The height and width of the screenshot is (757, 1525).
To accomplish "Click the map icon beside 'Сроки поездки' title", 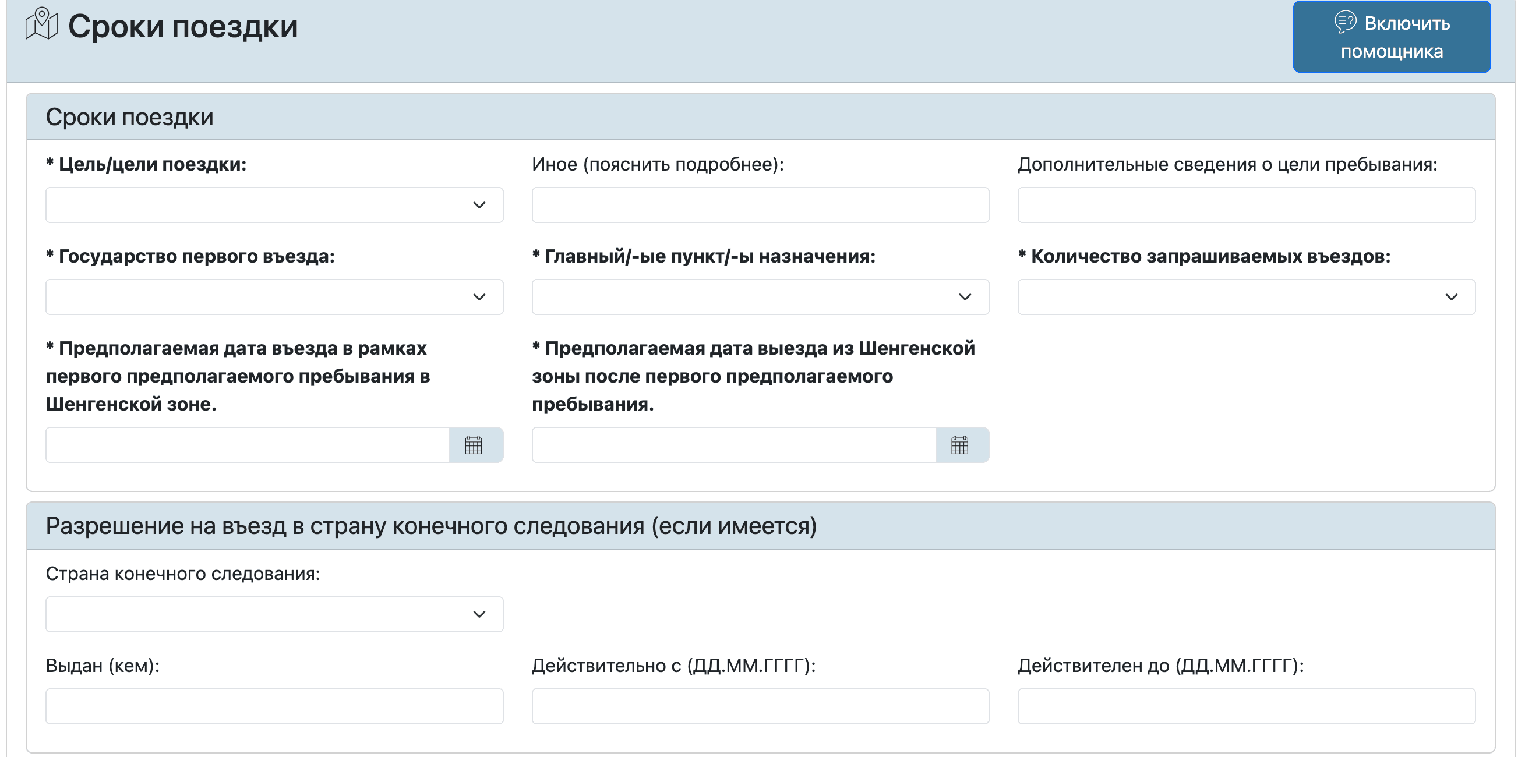I will click(x=41, y=25).
